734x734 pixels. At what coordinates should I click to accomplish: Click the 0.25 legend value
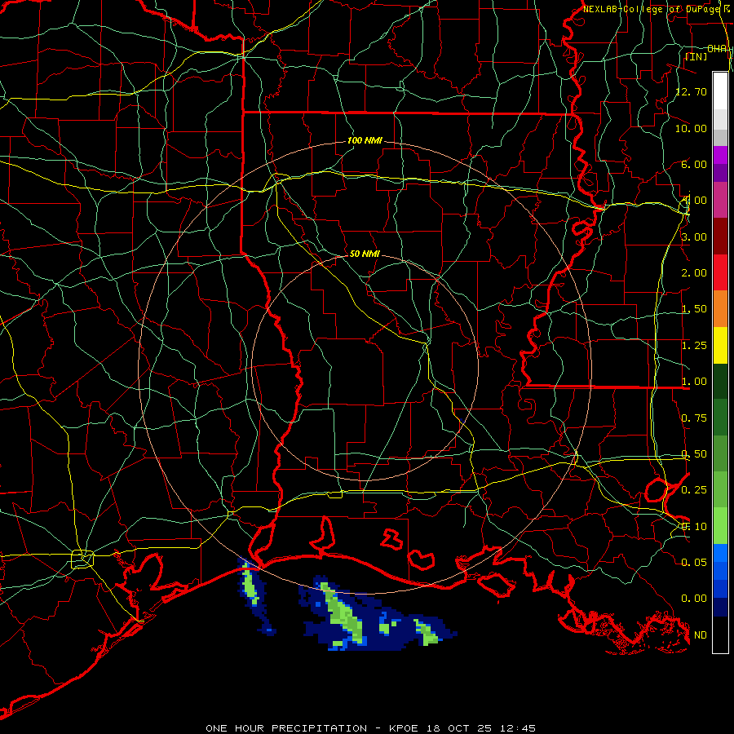point(694,490)
